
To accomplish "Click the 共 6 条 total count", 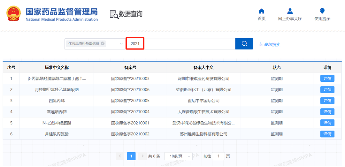I will click(154, 156).
